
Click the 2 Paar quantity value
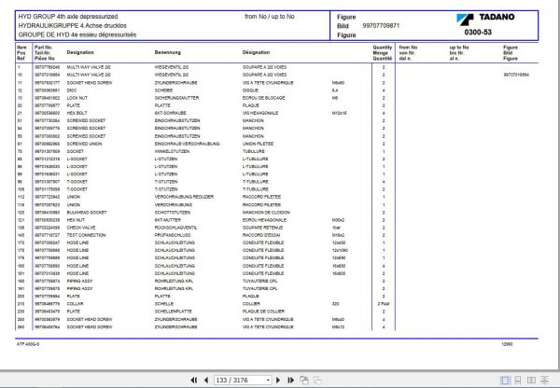[x=384, y=304]
